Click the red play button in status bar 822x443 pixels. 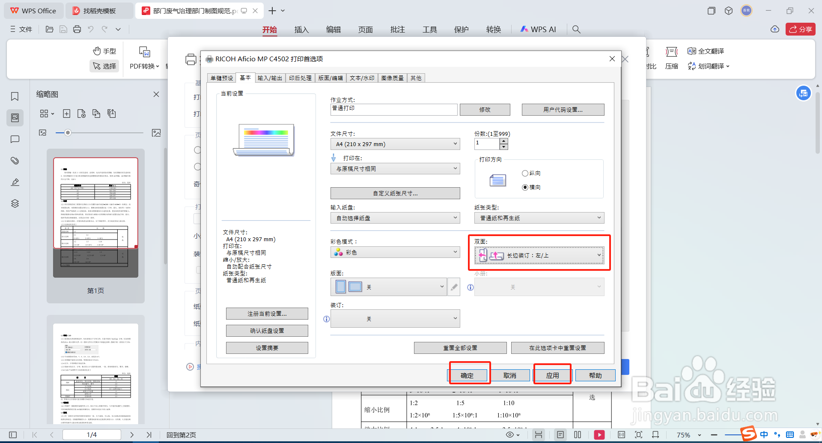pos(599,435)
